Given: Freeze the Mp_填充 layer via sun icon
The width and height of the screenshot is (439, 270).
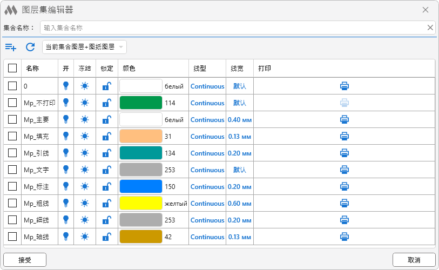Looking at the screenshot, I should pyautogui.click(x=85, y=136).
